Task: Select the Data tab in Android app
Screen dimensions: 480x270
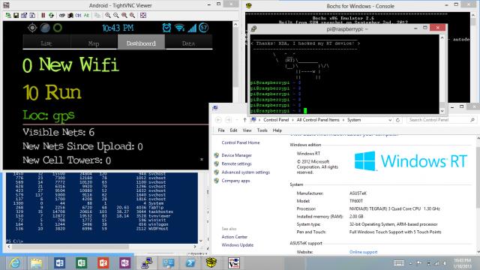Action: point(188,43)
